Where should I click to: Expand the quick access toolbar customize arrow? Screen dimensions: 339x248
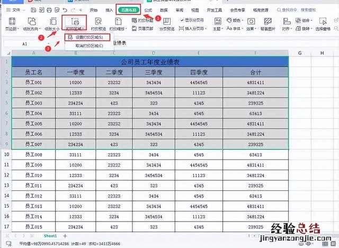(x=81, y=10)
